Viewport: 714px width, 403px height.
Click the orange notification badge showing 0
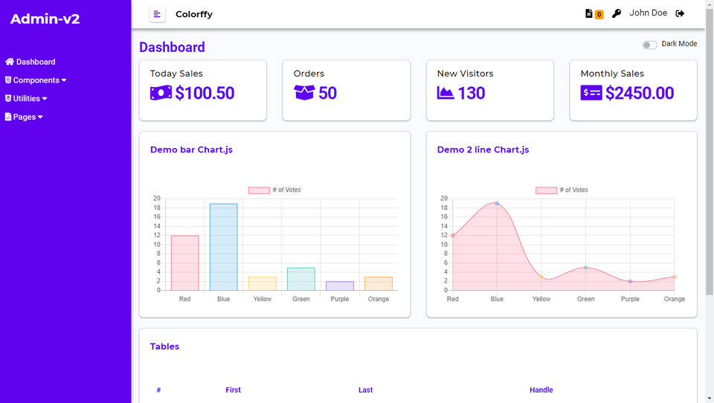tap(599, 15)
